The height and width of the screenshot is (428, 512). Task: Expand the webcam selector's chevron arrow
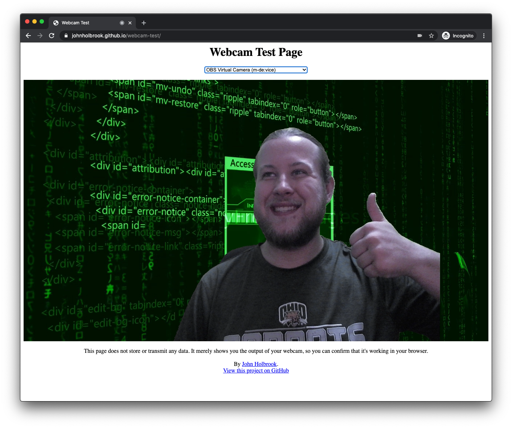click(304, 70)
